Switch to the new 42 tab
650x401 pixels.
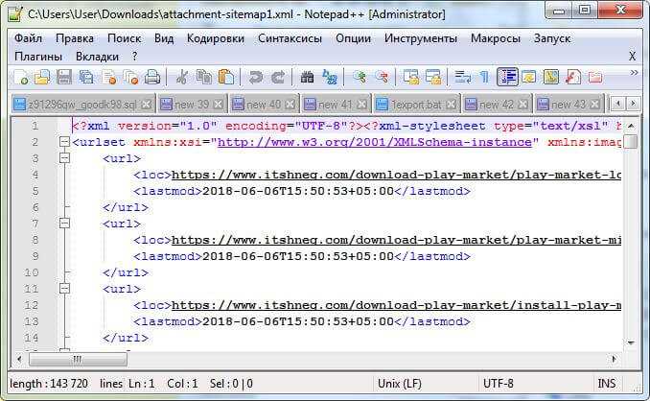(497, 105)
